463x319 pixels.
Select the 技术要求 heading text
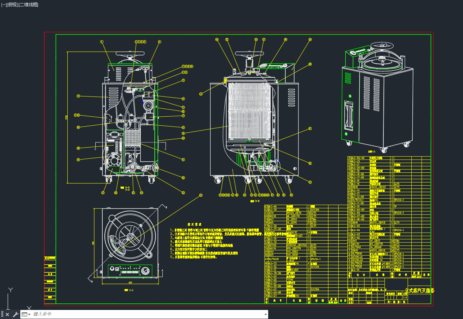tap(194, 224)
